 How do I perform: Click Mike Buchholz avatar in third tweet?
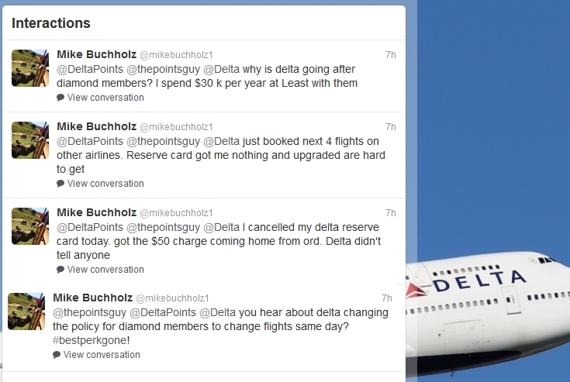[30, 226]
